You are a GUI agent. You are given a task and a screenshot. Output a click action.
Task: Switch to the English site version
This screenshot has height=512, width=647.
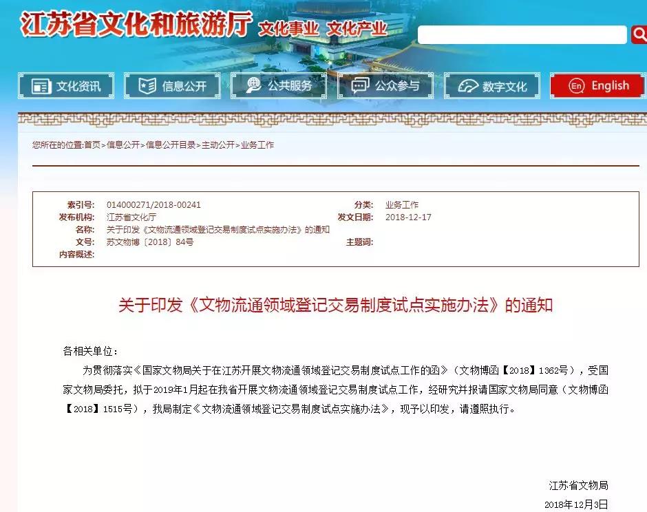click(609, 86)
